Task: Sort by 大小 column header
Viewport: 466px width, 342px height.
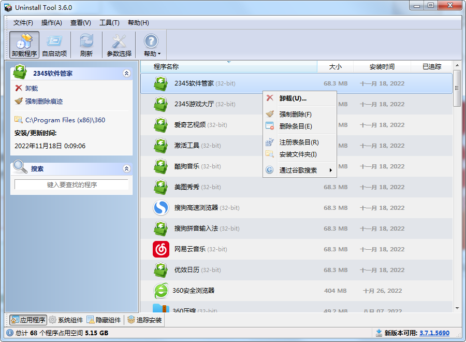Action: [335, 67]
